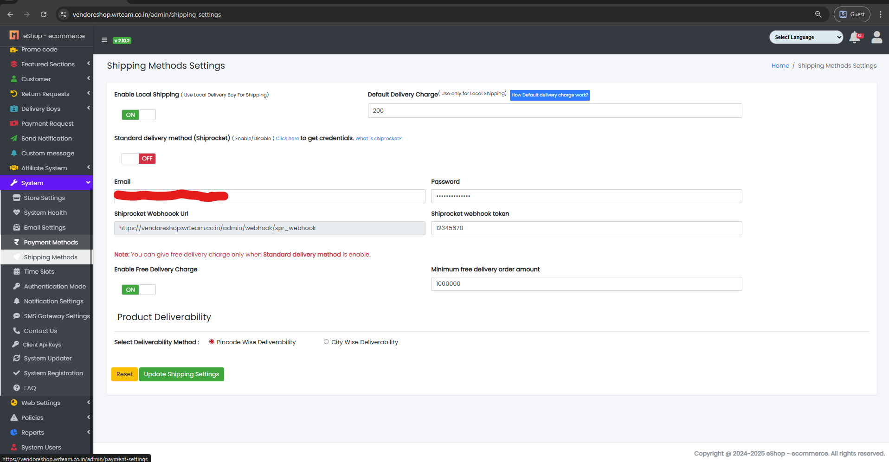The image size is (889, 462).
Task: Click the Payment Methods rupee icon
Action: [x=17, y=242]
